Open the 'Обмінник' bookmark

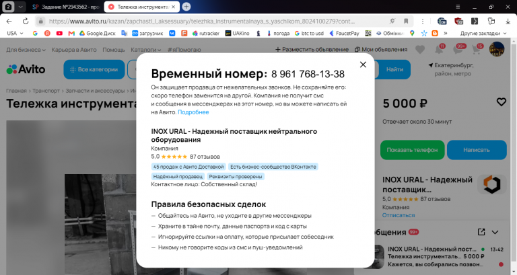(390, 33)
